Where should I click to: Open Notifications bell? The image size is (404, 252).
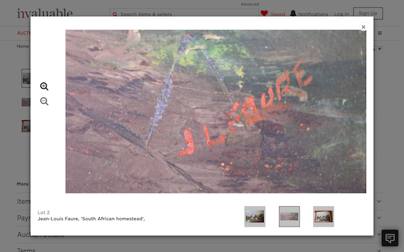coord(293,13)
